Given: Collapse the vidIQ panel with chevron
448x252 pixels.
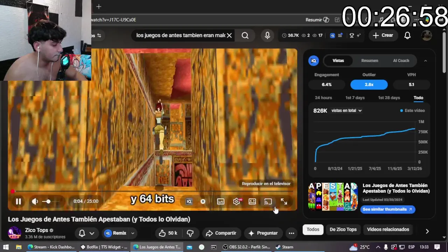Looking at the screenshot, I should coord(426,61).
